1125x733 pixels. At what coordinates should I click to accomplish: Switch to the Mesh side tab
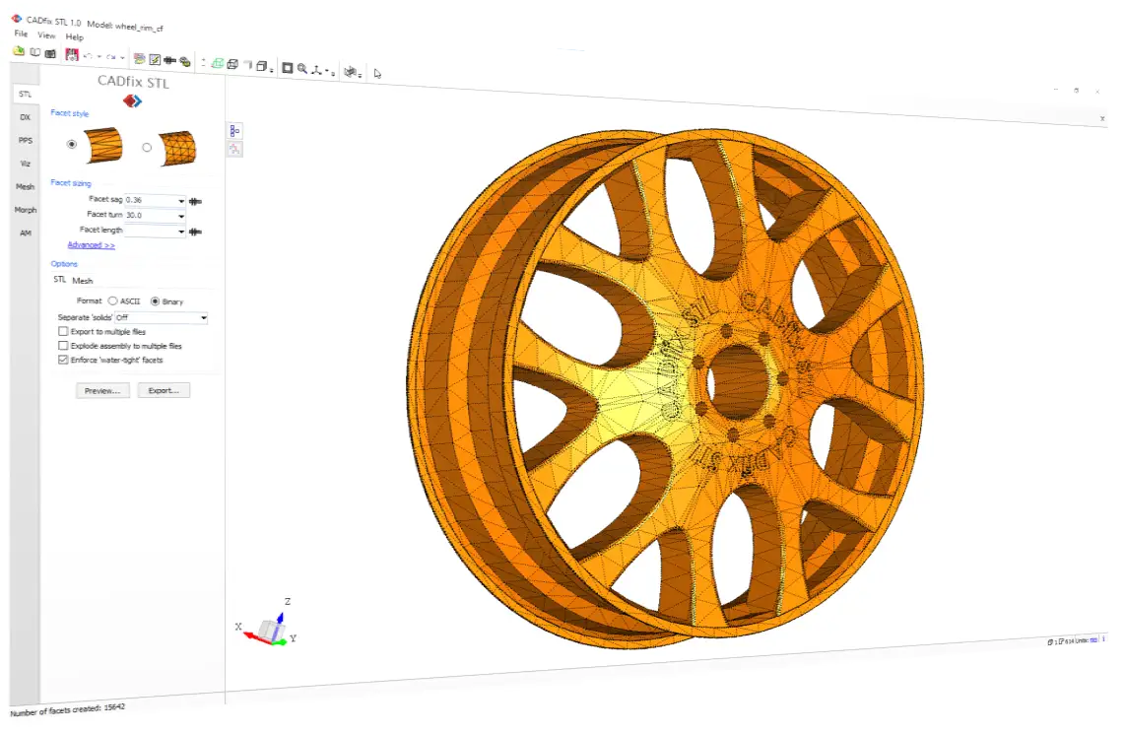click(25, 186)
